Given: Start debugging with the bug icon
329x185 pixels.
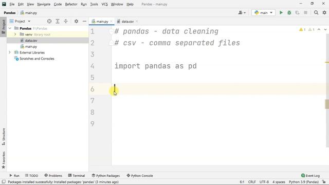Looking at the screenshot, I should pyautogui.click(x=289, y=13).
